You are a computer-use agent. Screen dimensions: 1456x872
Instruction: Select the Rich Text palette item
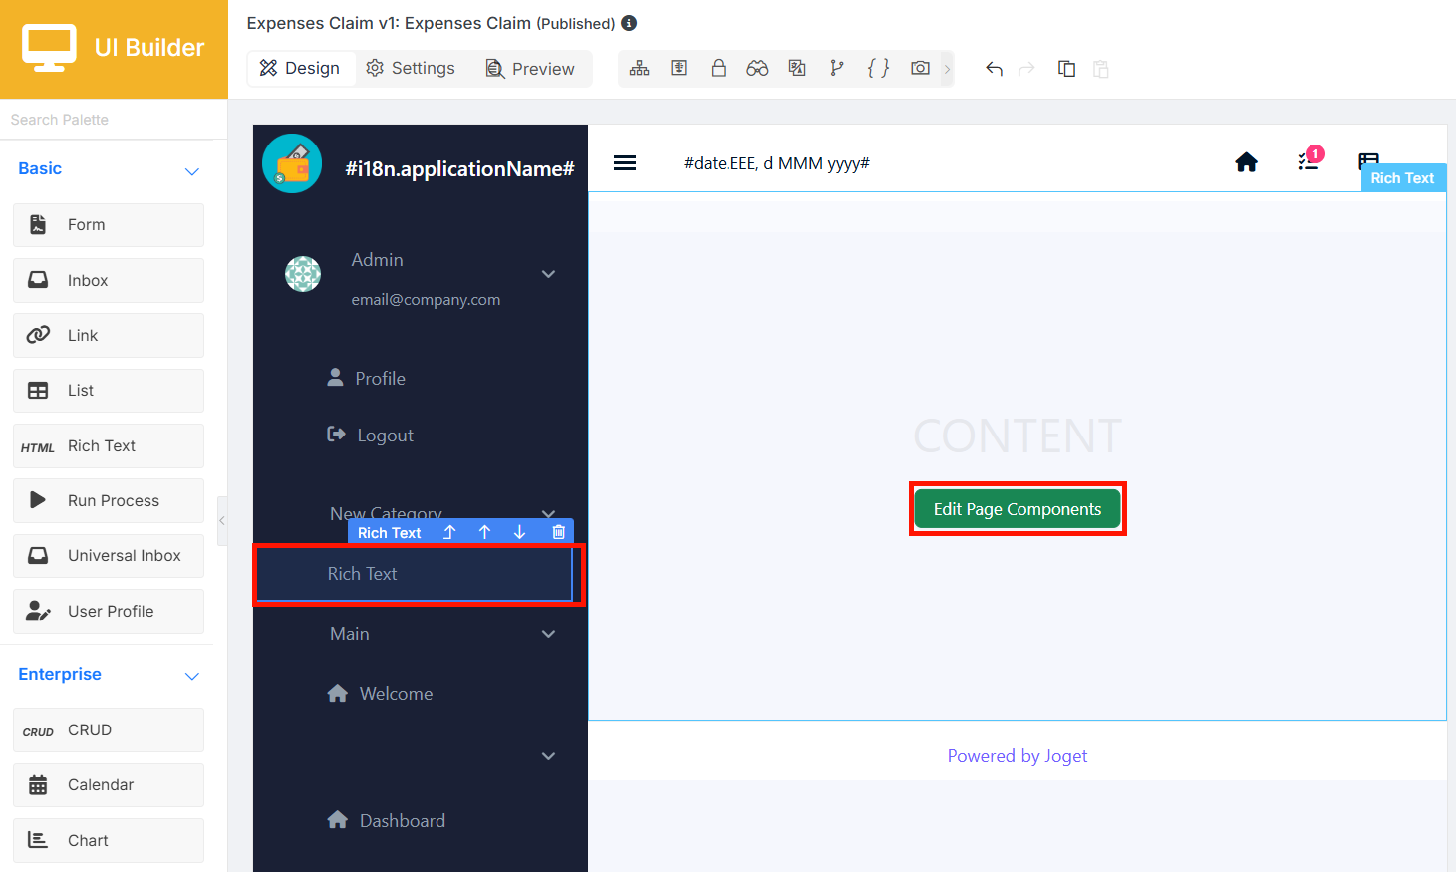(x=109, y=445)
